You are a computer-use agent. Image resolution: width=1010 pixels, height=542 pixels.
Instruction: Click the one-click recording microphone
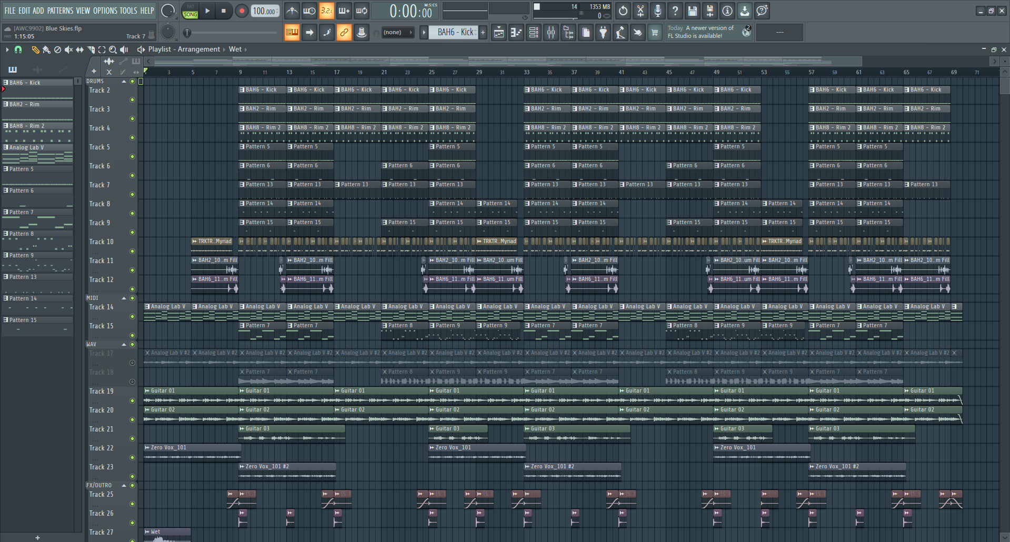tap(658, 11)
